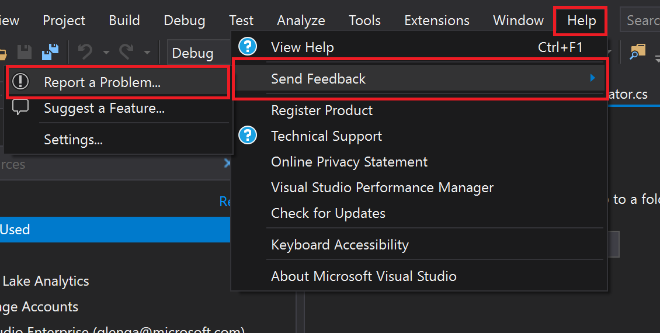
Task: Click the Save All icon
Action: (50, 52)
